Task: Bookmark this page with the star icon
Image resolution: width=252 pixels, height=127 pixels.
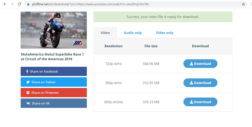Action: (x=243, y=4)
